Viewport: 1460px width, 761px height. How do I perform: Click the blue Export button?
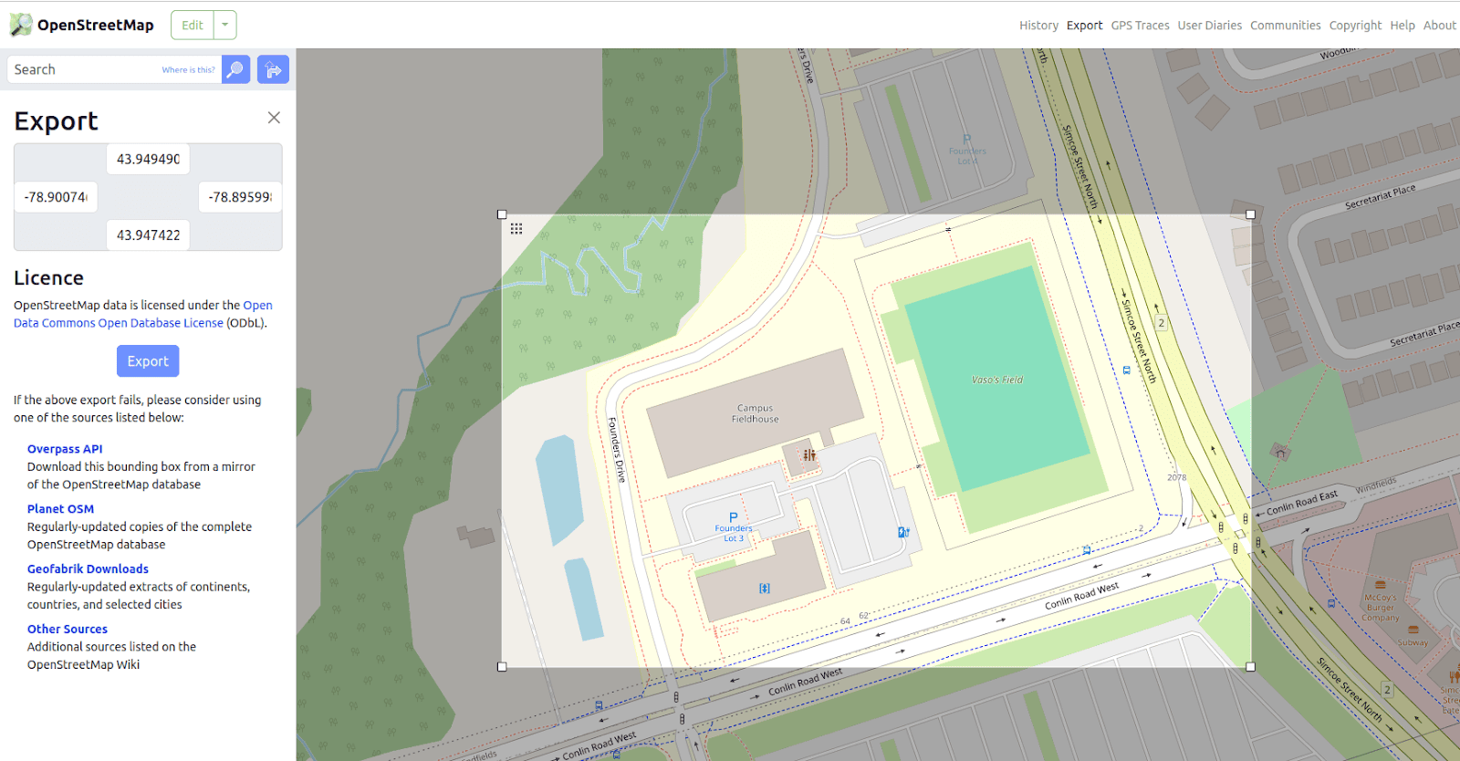coord(148,361)
